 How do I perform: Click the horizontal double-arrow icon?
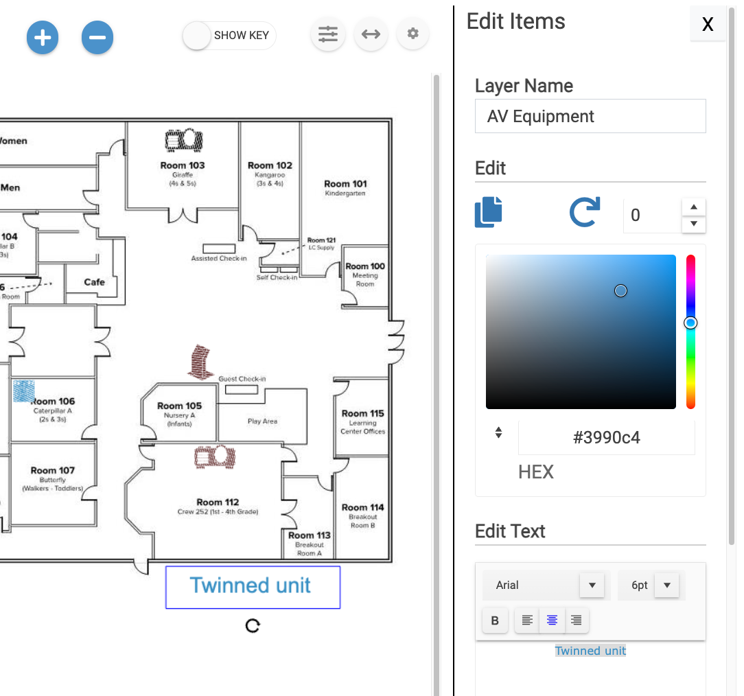point(371,34)
